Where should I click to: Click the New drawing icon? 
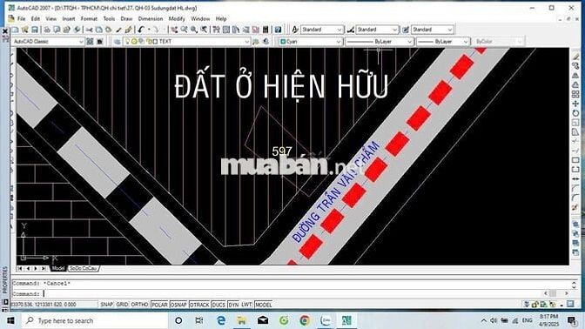[x=16, y=30]
